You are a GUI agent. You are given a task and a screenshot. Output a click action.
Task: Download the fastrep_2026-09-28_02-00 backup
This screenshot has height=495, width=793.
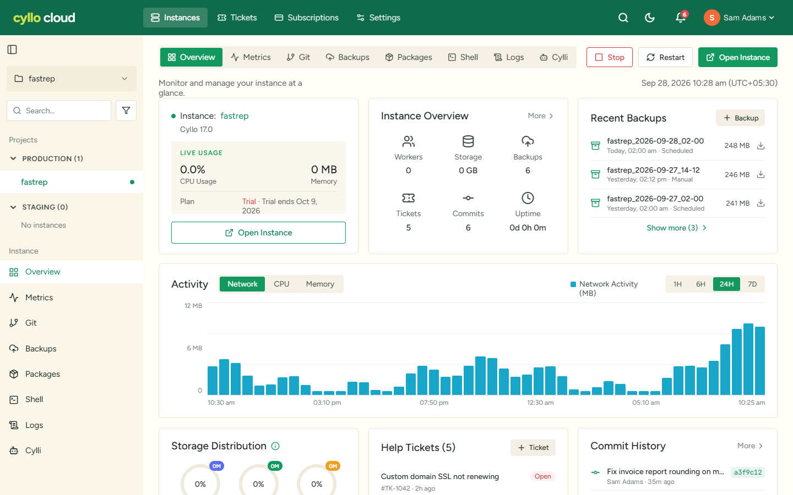point(761,146)
